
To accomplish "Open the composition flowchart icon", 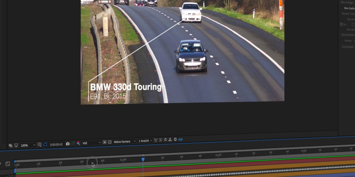I will [x=170, y=140].
